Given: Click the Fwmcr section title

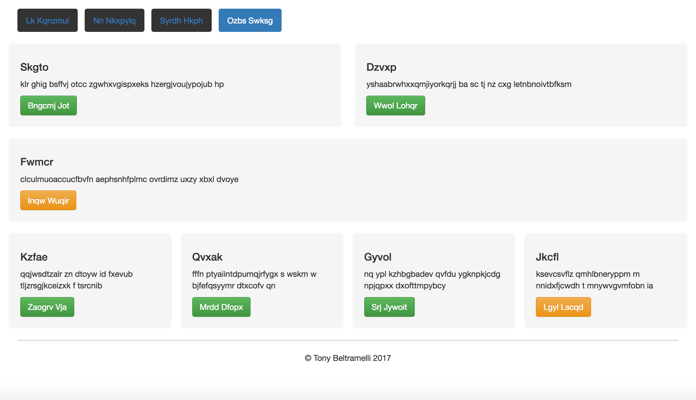Looking at the screenshot, I should pos(37,162).
